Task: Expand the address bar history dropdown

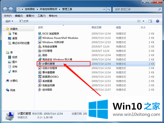Action: click(104, 10)
